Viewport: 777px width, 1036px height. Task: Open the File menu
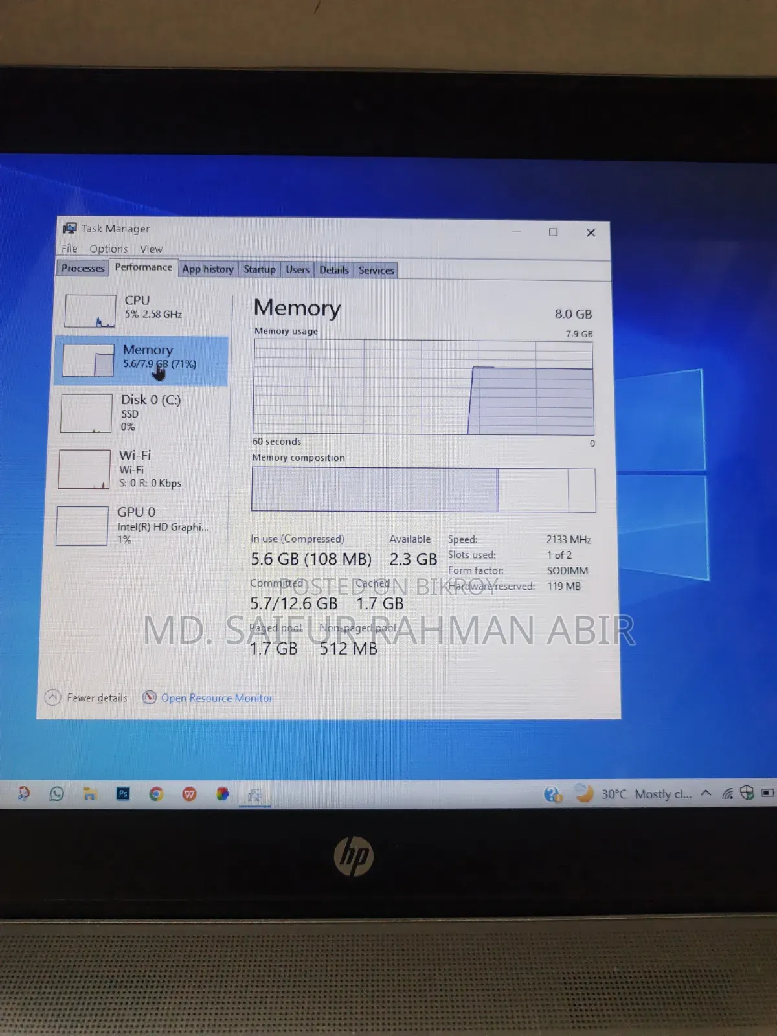pyautogui.click(x=69, y=249)
